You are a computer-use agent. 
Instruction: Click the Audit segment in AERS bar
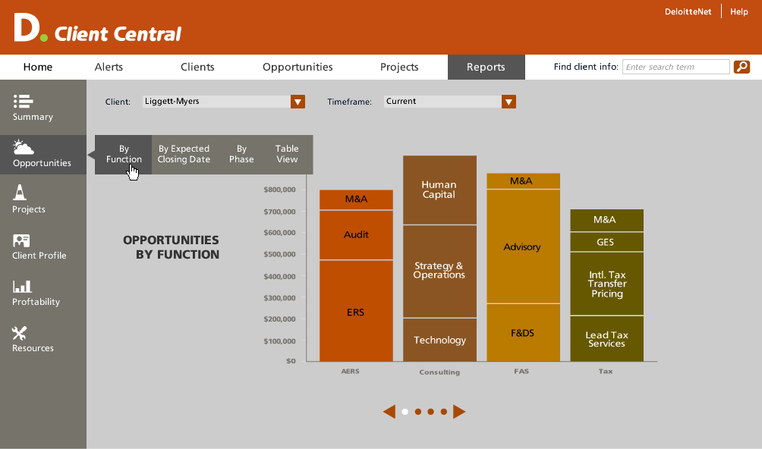356,235
